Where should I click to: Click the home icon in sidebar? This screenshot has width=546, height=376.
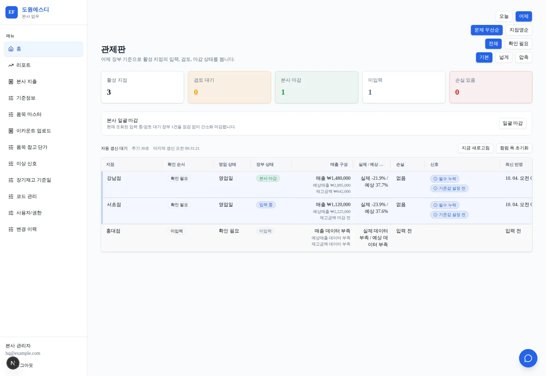[x=11, y=49]
